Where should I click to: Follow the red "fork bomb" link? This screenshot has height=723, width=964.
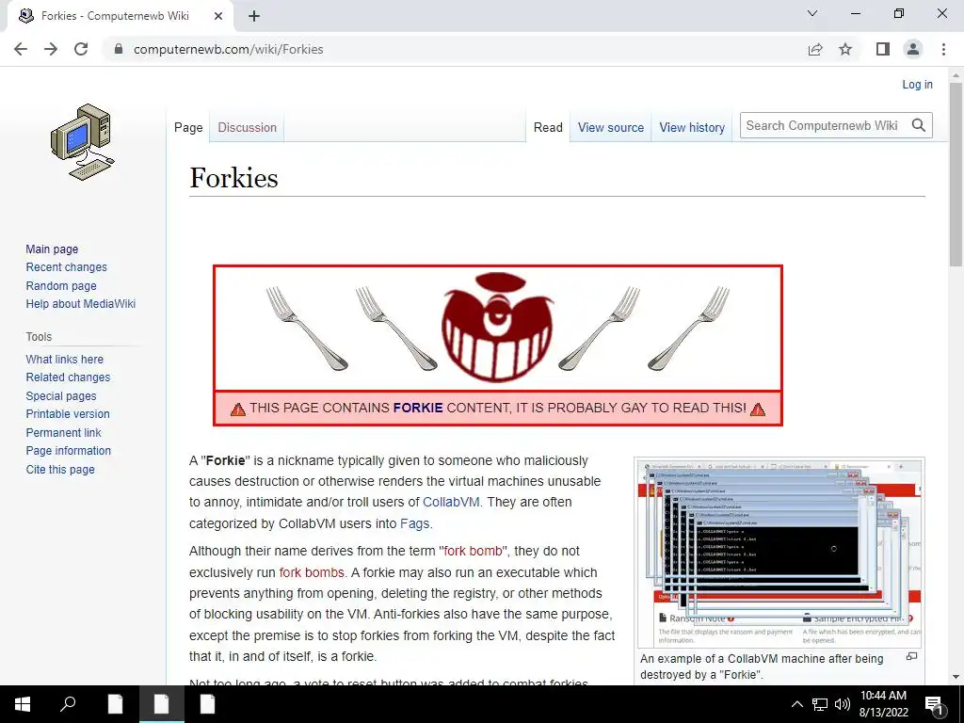coord(473,551)
